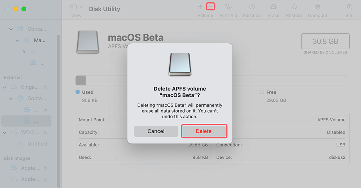Click the remove volume minus icon

(210, 6)
